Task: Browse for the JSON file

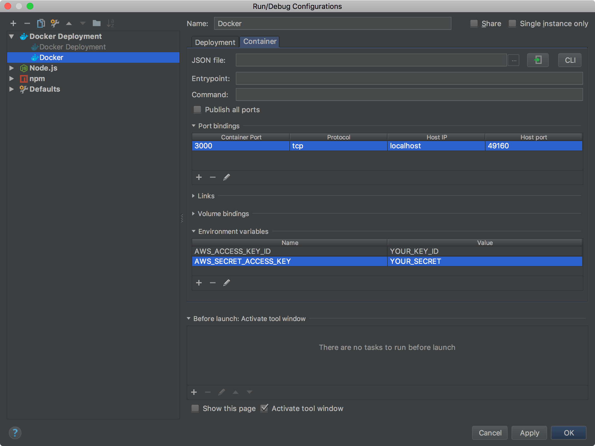Action: [x=514, y=60]
